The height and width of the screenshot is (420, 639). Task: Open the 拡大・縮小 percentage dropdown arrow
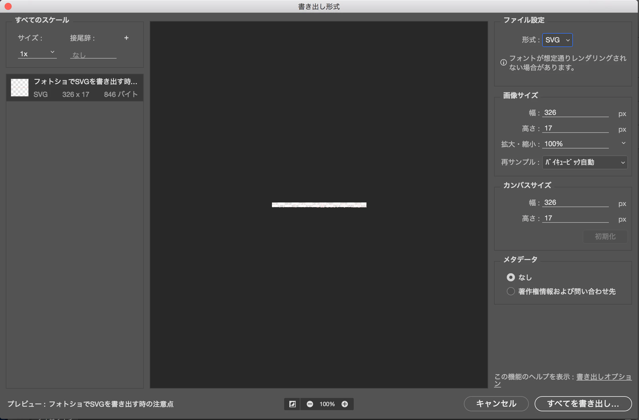(624, 143)
